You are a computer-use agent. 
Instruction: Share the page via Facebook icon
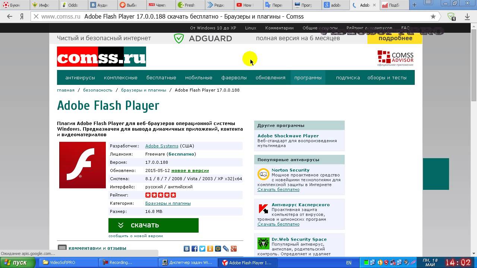195,249
